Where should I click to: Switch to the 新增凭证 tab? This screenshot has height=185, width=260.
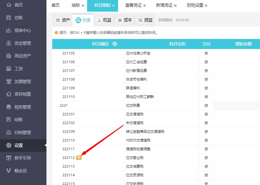[x=164, y=5]
